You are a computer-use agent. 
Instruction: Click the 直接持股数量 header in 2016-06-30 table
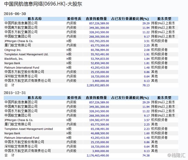click(96, 19)
